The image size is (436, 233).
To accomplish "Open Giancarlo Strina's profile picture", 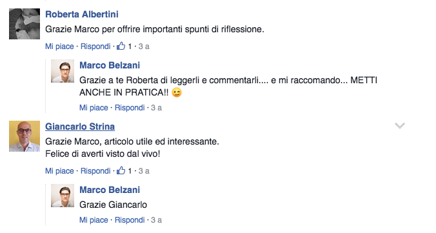I will (25, 136).
